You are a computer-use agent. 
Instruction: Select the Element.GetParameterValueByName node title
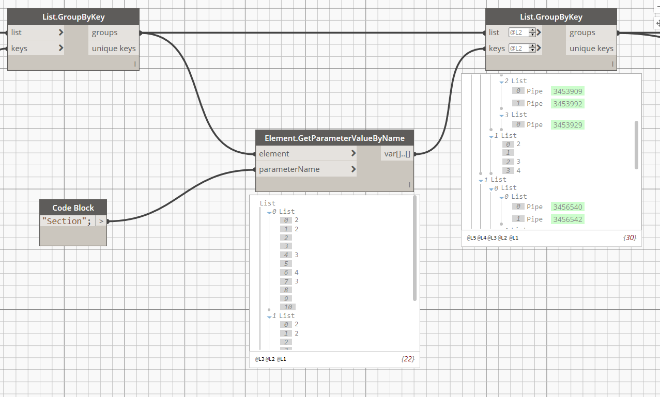coord(335,138)
